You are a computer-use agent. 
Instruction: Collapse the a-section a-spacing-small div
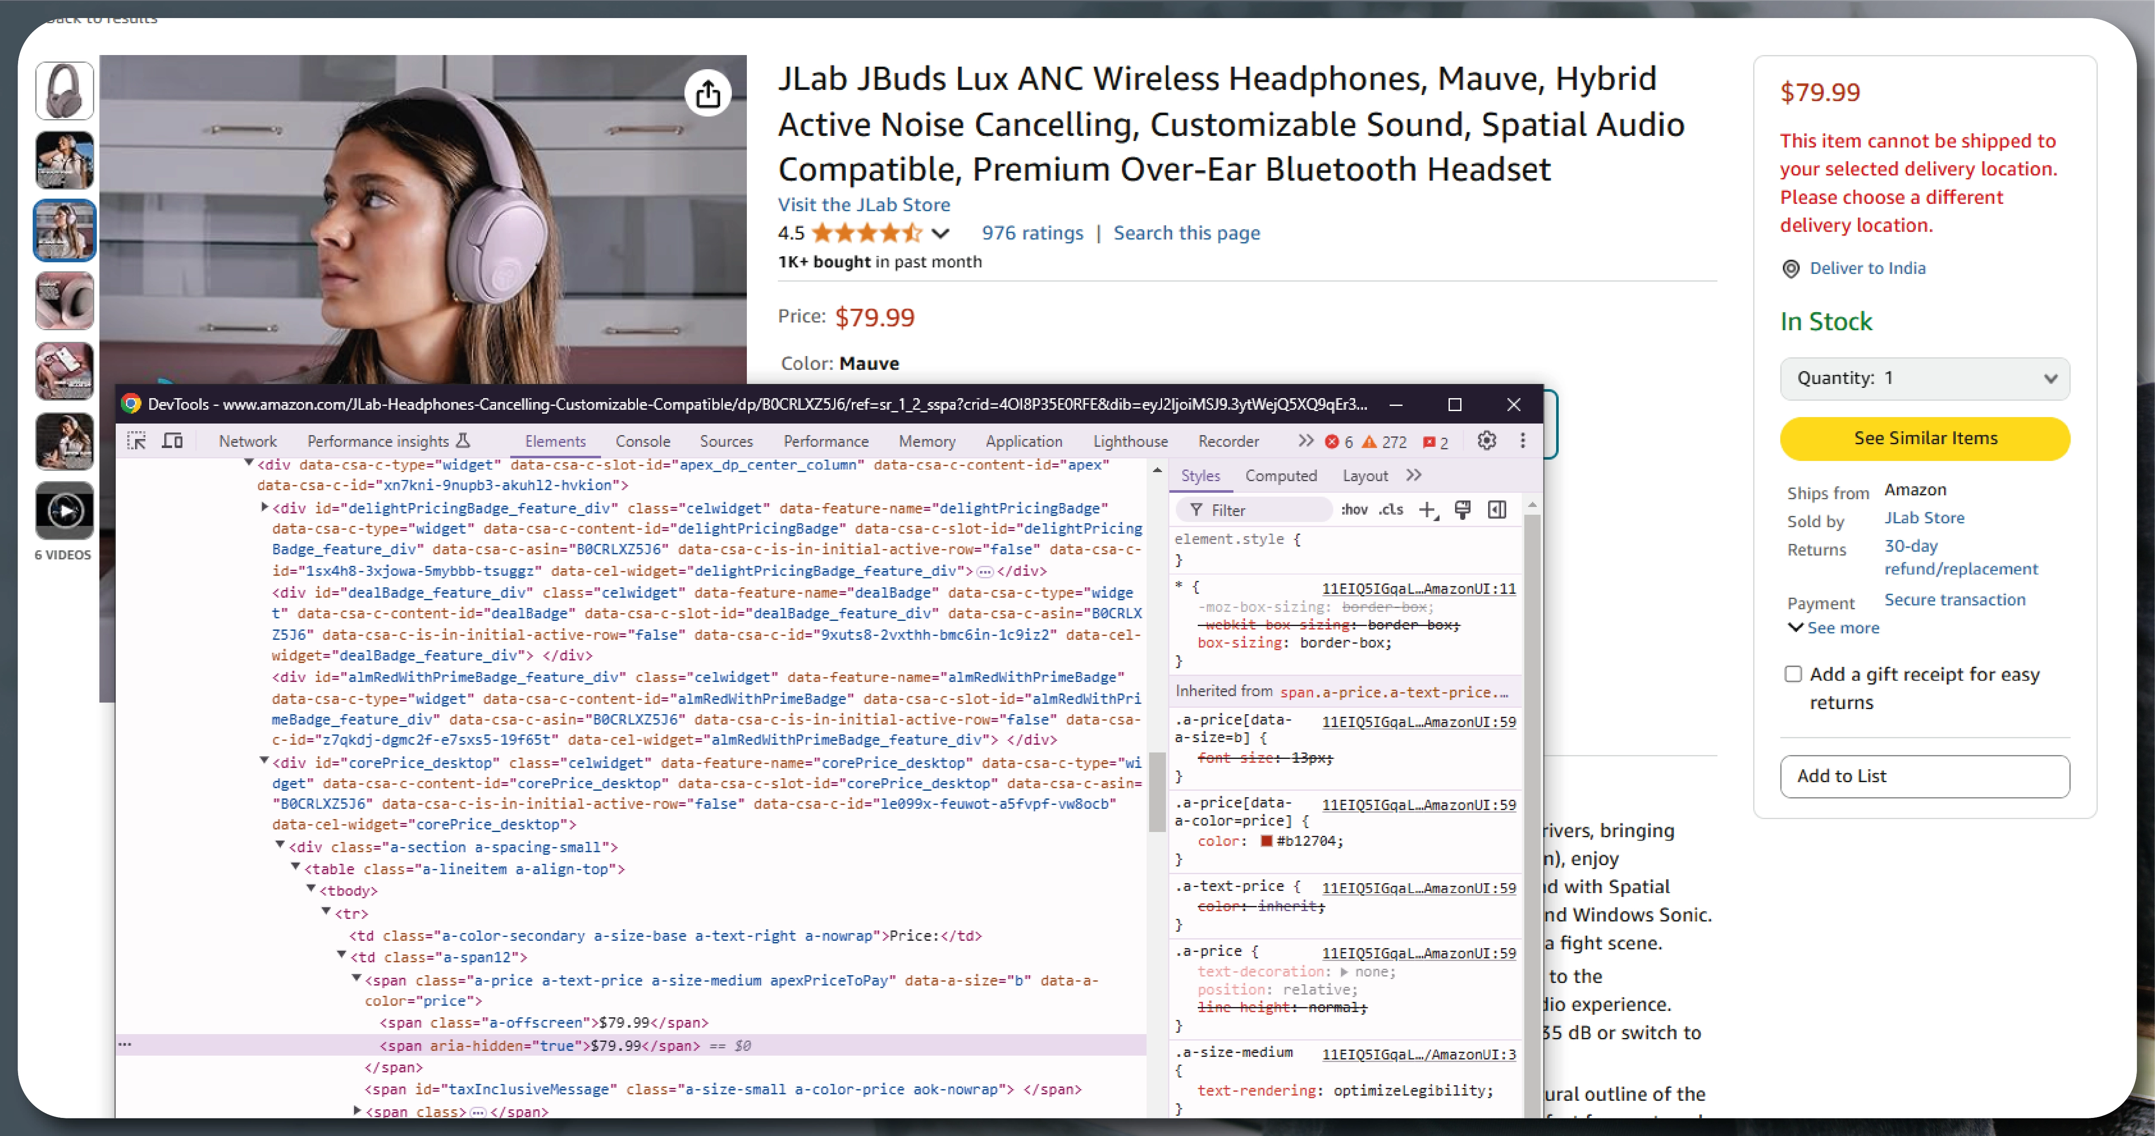(x=279, y=845)
